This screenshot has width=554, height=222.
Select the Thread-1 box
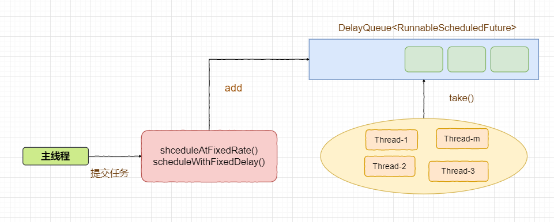(x=391, y=140)
